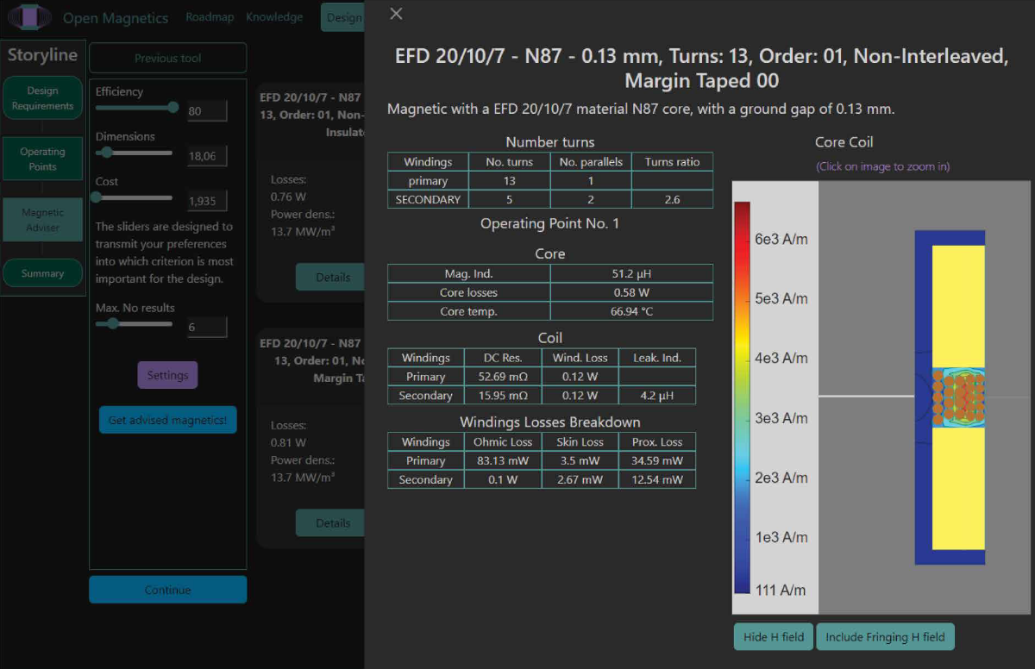Screen dimensions: 1035x669
Task: Click the Max results field showing 6
Action: pos(207,327)
